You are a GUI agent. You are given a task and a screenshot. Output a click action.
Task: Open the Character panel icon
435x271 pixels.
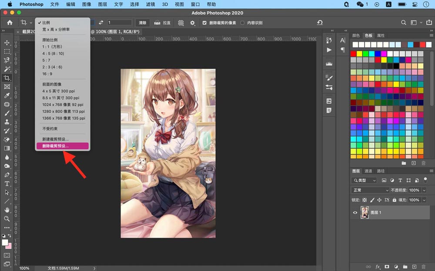pyautogui.click(x=343, y=40)
